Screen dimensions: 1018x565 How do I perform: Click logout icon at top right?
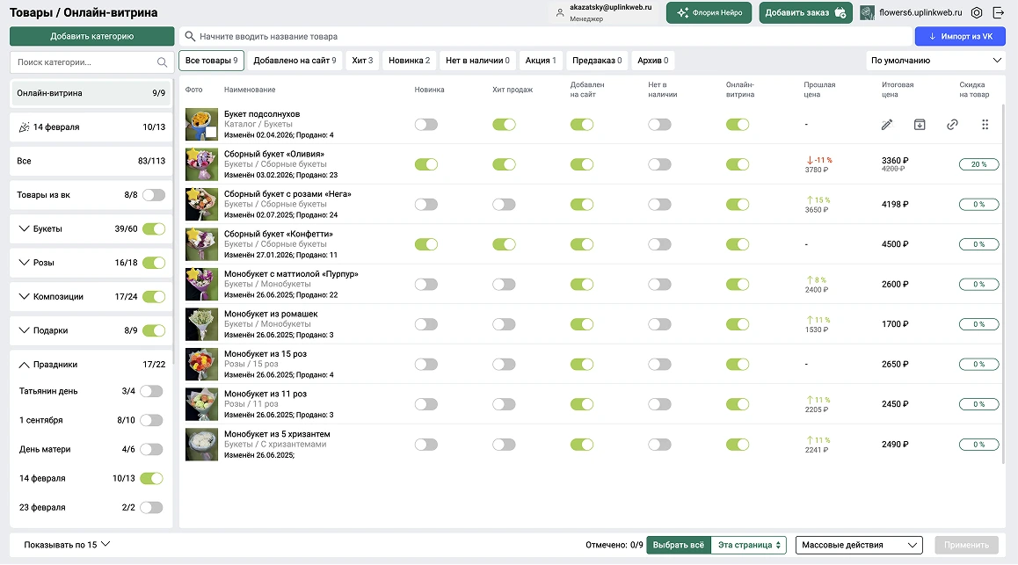(999, 13)
